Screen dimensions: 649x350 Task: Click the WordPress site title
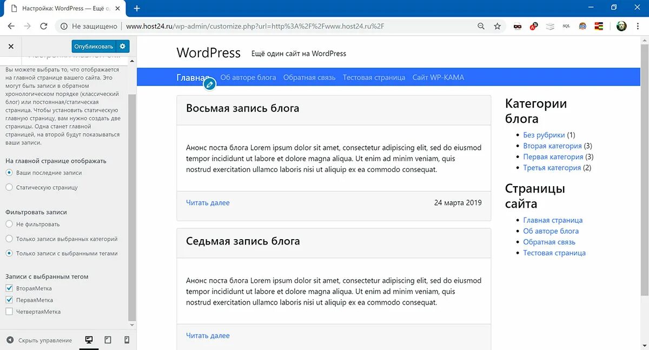click(208, 53)
